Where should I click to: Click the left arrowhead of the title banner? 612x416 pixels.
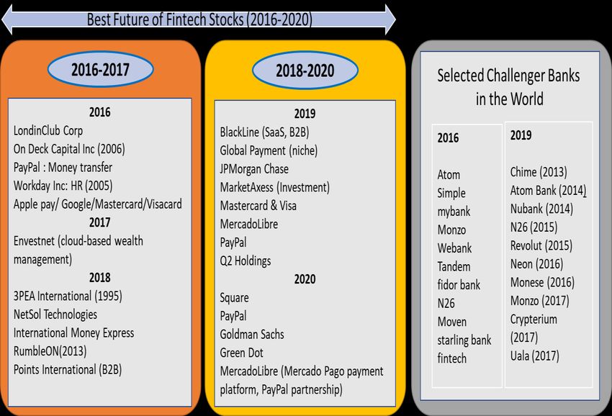click(x=9, y=19)
